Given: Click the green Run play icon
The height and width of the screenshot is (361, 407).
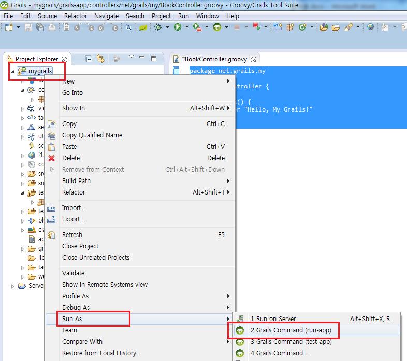Looking at the screenshot, I should (x=178, y=27).
